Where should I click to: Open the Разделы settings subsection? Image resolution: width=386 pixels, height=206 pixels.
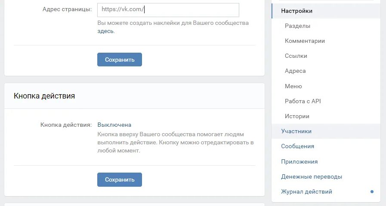point(297,26)
